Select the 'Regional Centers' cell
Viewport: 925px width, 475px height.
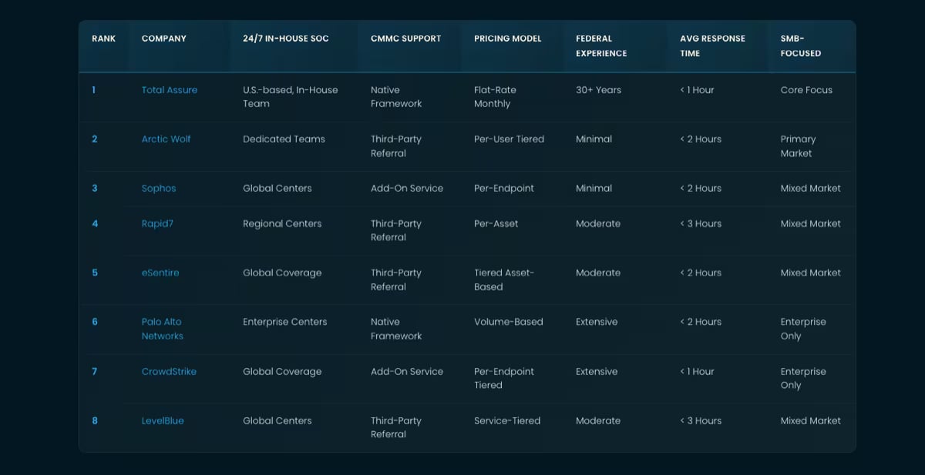[282, 224]
